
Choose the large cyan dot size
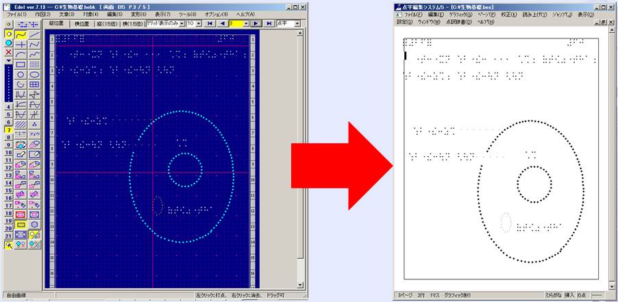coord(9,43)
